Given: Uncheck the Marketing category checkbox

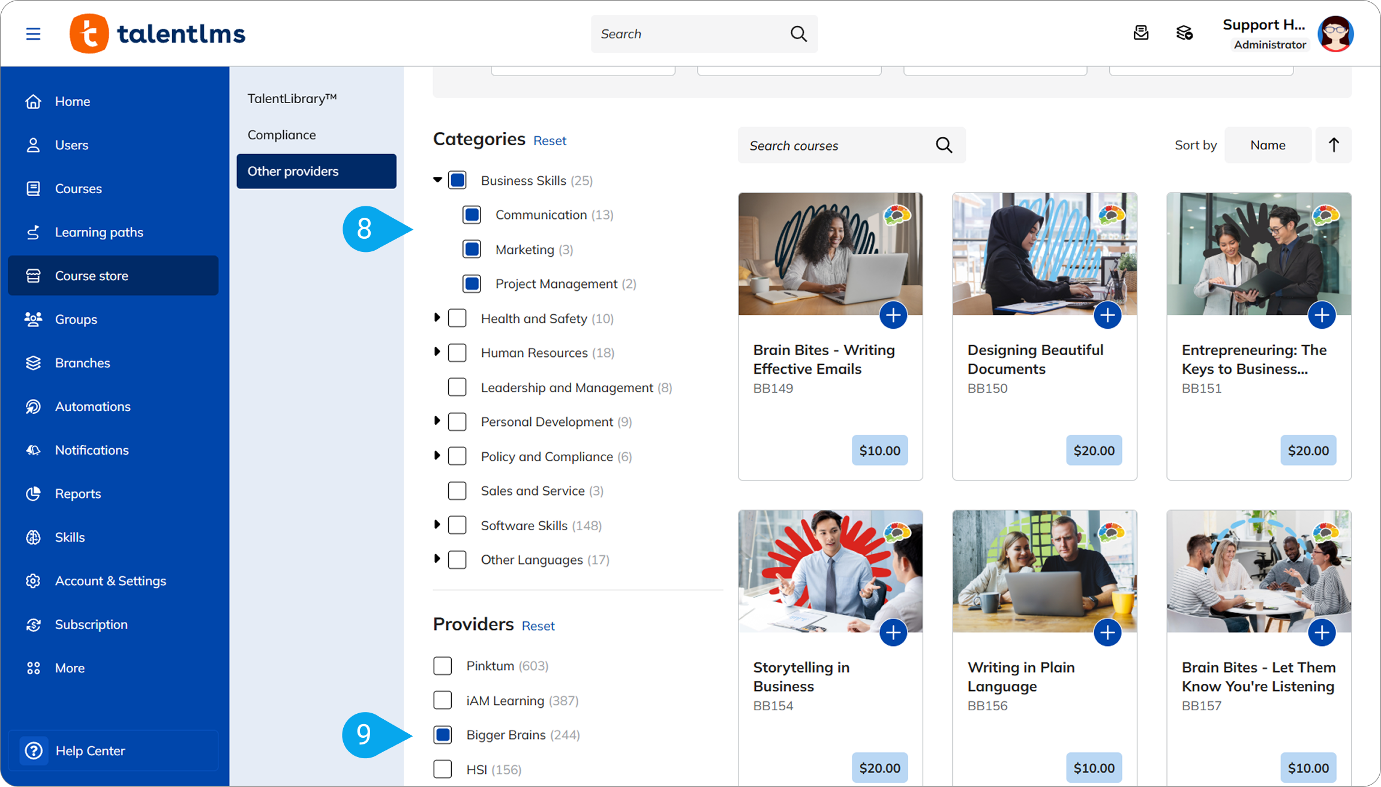Looking at the screenshot, I should click(472, 250).
